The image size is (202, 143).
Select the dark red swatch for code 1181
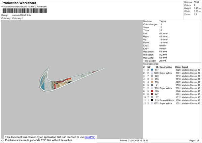[x=152, y=94]
